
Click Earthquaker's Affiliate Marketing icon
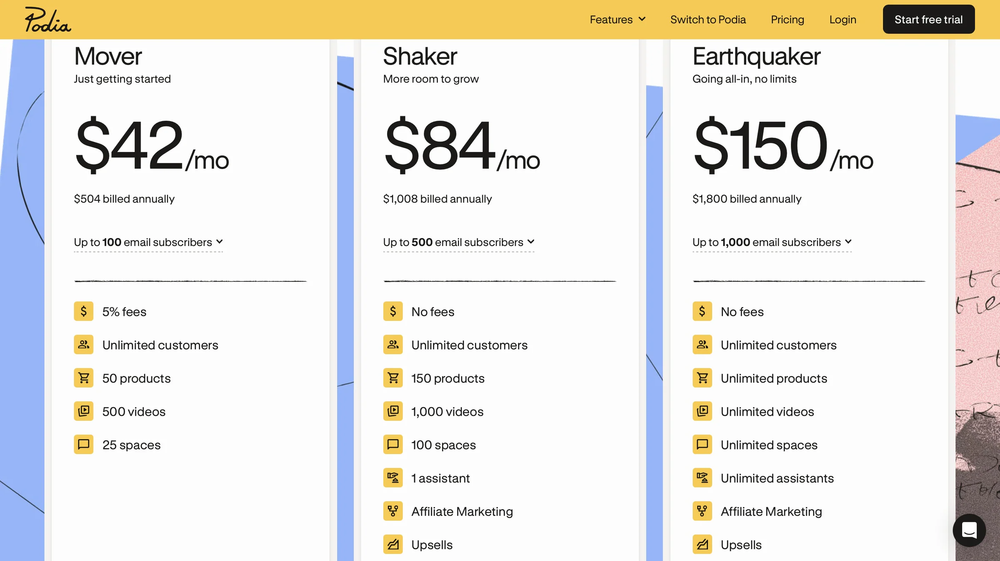702,511
